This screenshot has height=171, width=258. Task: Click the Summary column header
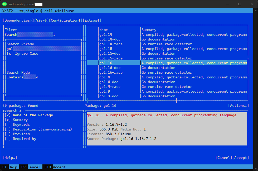149,30
